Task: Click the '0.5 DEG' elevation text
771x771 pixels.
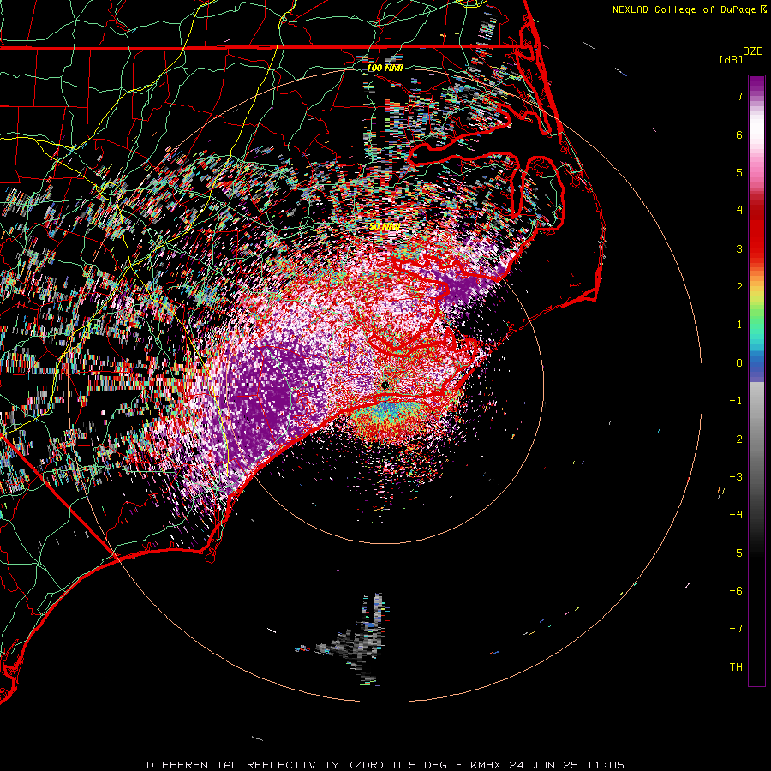Action: tap(421, 765)
